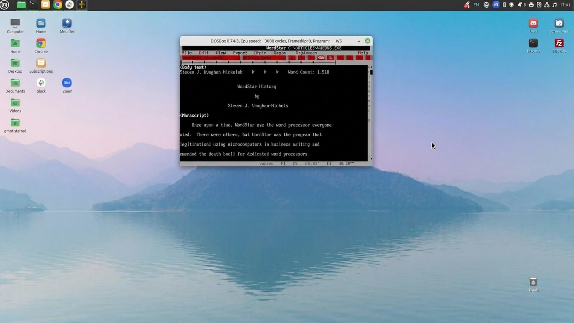Click the HOA button in WordStar style bar
This screenshot has width=574, height=323.
tap(321, 58)
